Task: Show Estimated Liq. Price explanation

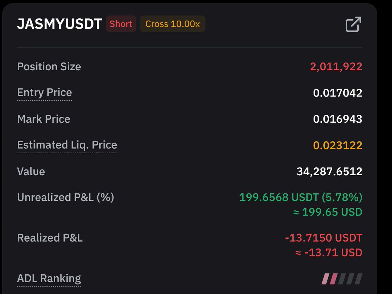Action: click(x=67, y=145)
